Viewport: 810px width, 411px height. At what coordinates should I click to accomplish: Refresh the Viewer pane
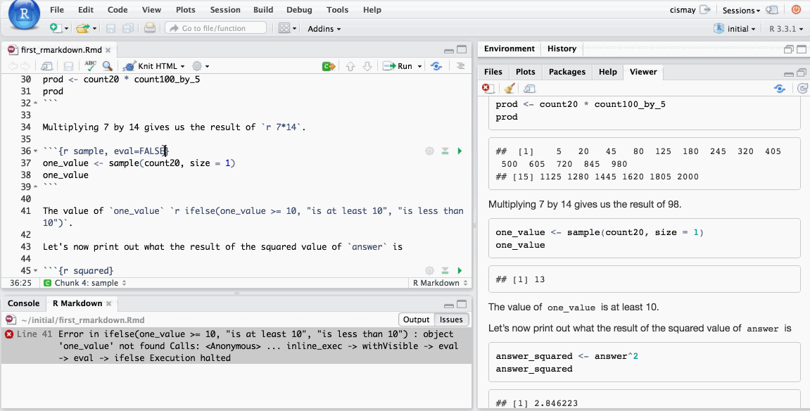(x=802, y=89)
